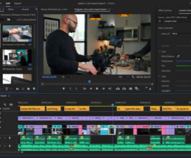Click the timeline wrench display settings icon

[x=5, y=104]
